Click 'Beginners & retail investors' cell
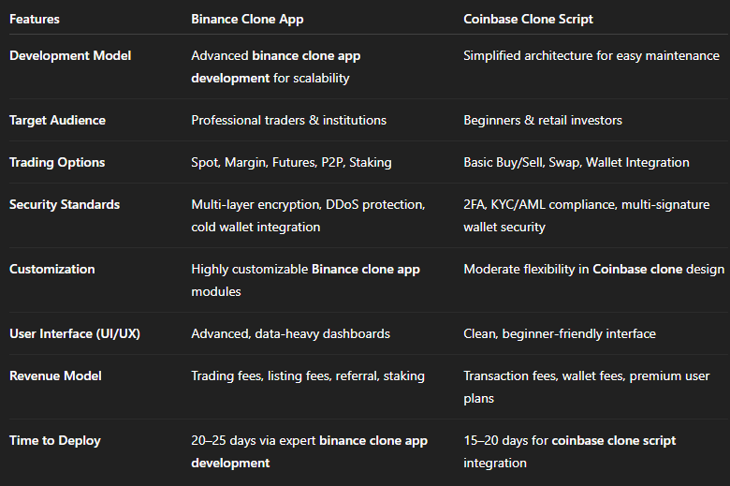The width and height of the screenshot is (730, 486). (543, 120)
